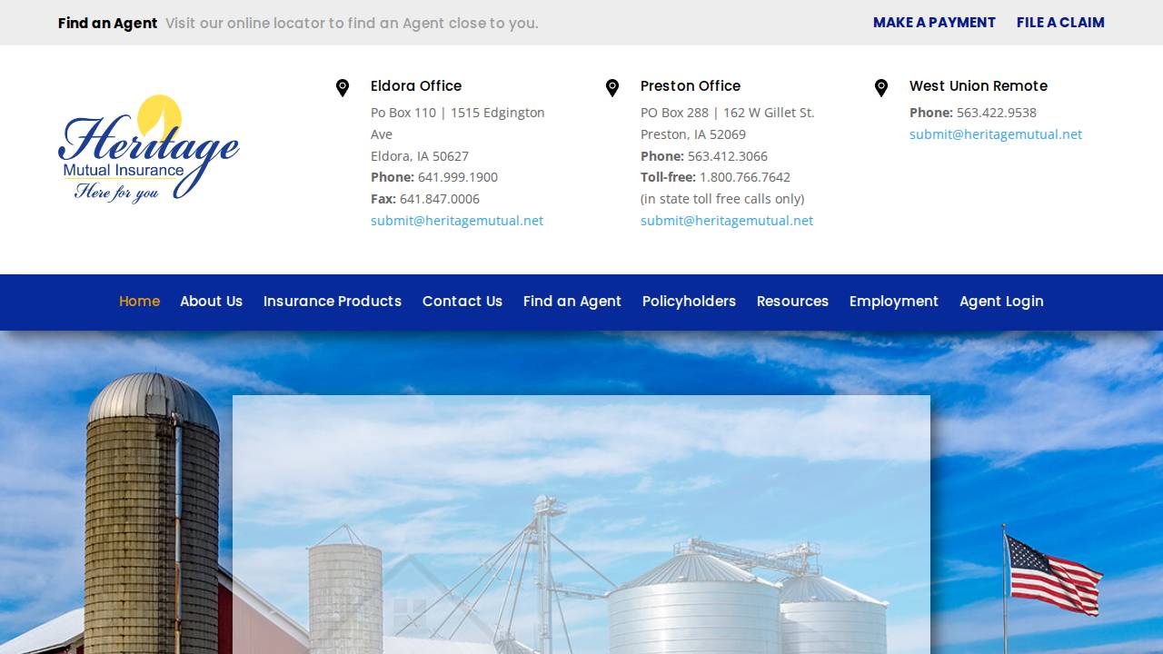
Task: Click the location pin icon beside Preston Office
Action: click(612, 87)
